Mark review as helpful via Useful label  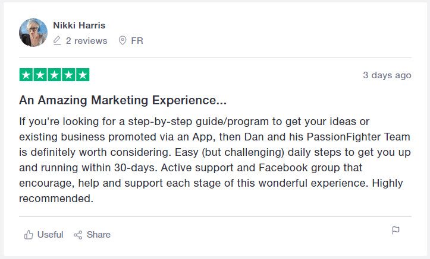pyautogui.click(x=50, y=235)
